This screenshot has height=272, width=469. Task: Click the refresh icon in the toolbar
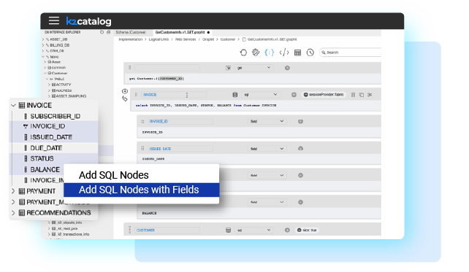point(243,53)
